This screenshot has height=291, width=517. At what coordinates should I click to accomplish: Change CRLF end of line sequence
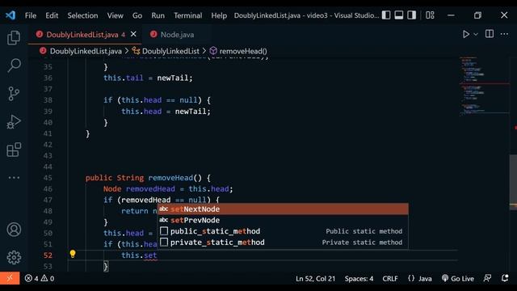coord(390,278)
